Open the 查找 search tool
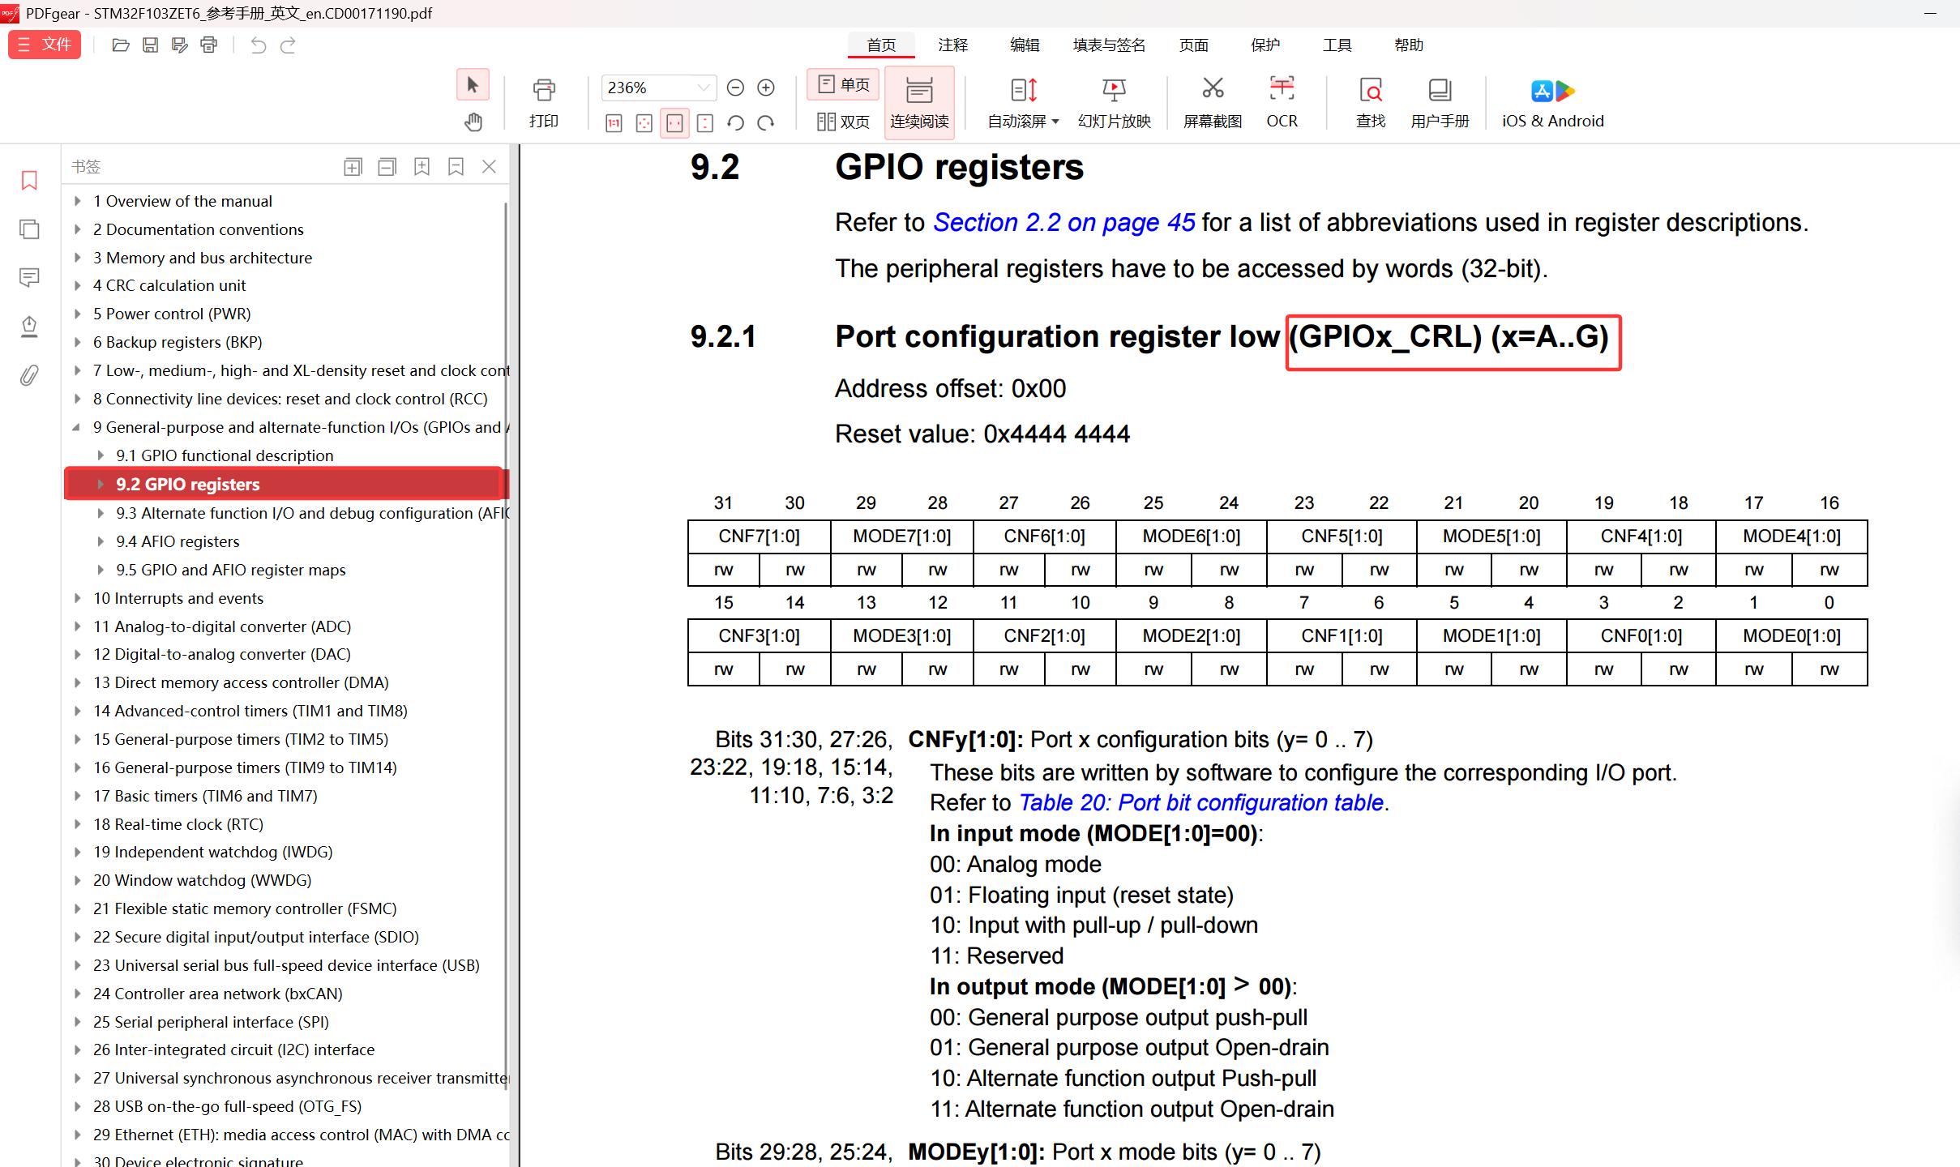 [x=1371, y=103]
